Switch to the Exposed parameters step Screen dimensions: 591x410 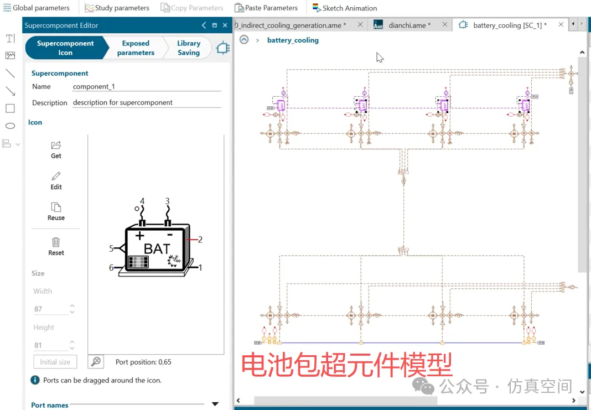click(x=136, y=48)
